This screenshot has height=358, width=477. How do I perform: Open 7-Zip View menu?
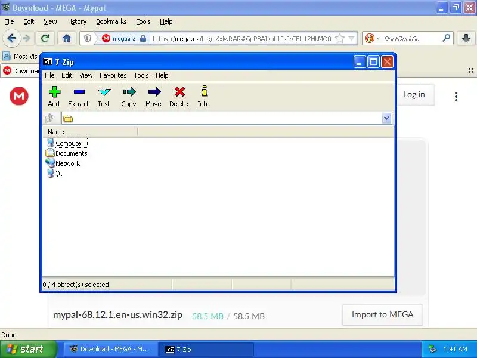click(86, 75)
